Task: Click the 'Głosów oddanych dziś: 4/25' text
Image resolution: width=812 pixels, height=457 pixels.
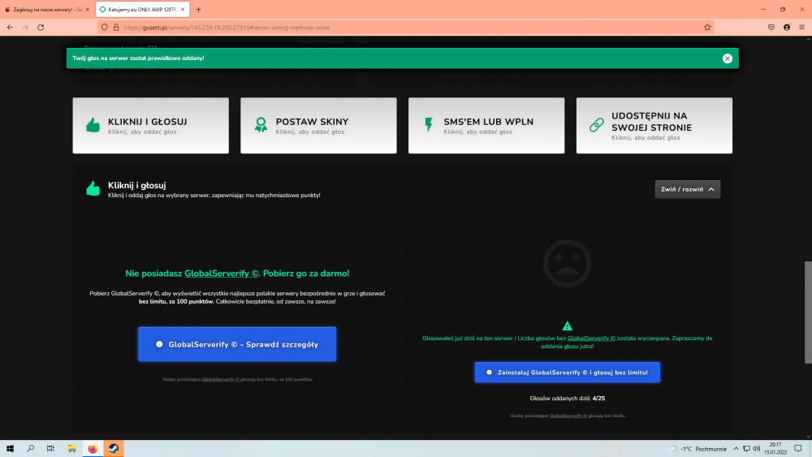Action: pos(567,399)
